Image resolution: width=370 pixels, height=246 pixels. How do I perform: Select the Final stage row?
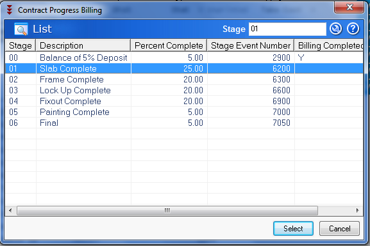pos(184,123)
